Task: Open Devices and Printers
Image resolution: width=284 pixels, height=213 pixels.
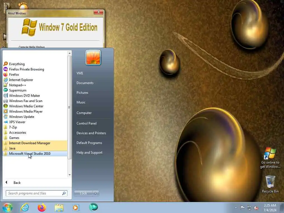Action: click(91, 133)
